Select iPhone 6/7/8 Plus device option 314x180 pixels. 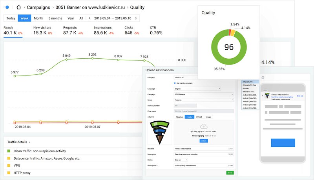pos(250,85)
